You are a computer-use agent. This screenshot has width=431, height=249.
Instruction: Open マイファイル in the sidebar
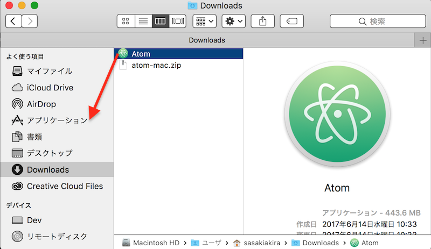coord(49,71)
